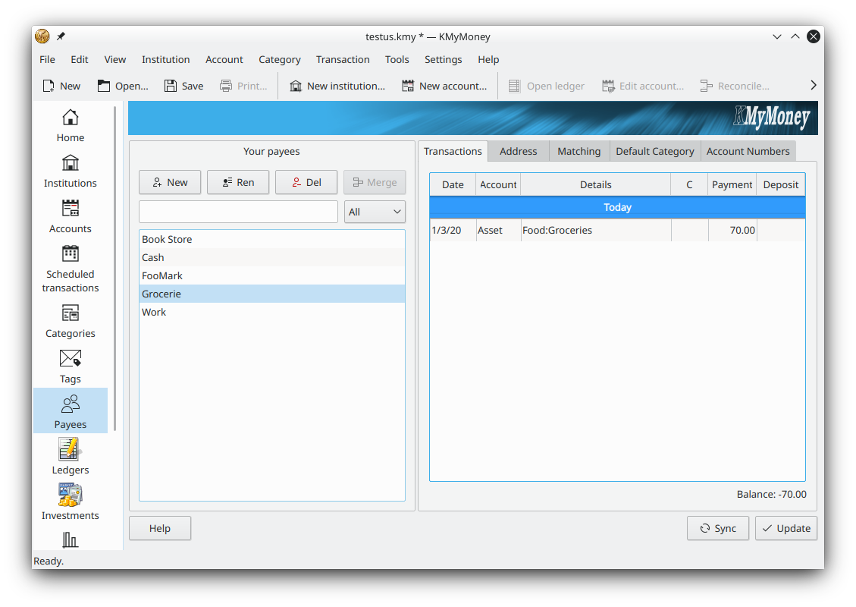Open Investments view icon
Screen dimensions: 856x607
click(x=70, y=504)
